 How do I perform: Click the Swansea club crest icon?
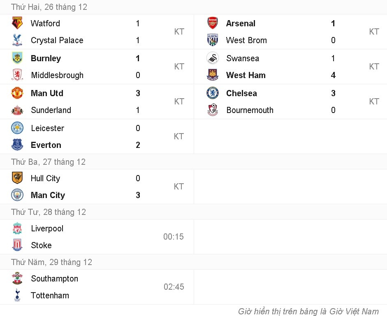(213, 58)
